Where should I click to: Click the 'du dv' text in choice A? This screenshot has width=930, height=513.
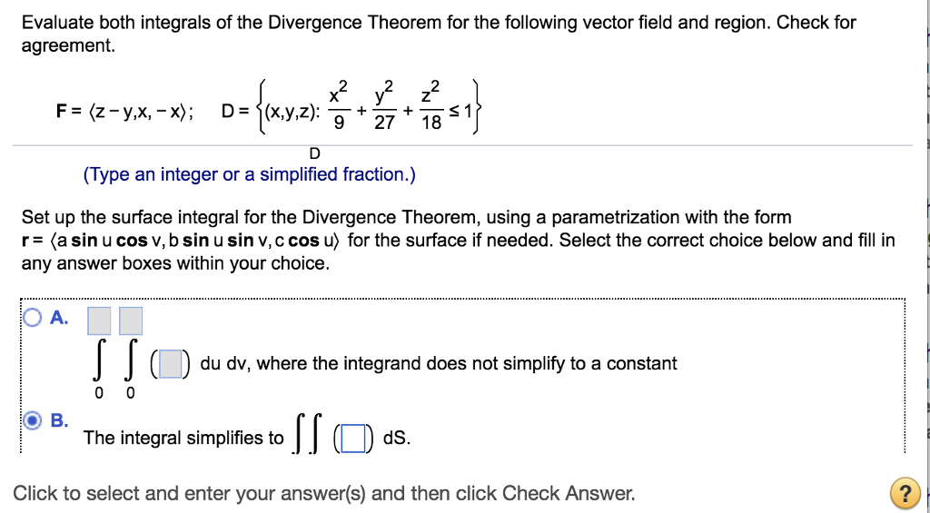tap(225, 363)
